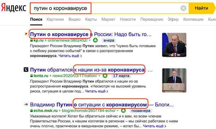Expand dropdown arrow next to kp.ru URL
The image size is (216, 129).
tap(90, 40)
